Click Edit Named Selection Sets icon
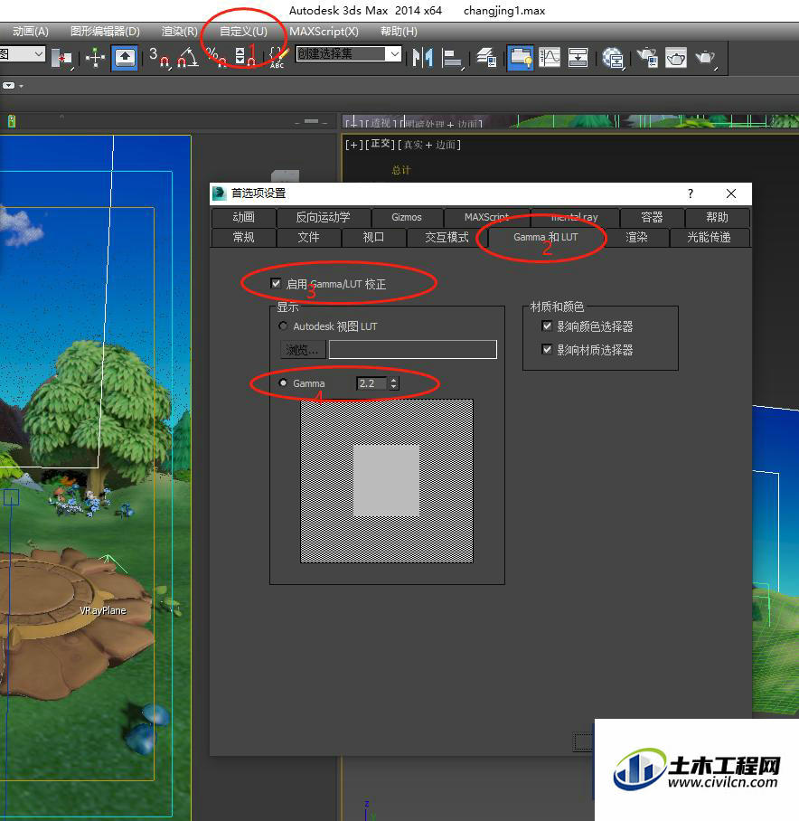Viewport: 799px width, 821px height. (x=277, y=58)
